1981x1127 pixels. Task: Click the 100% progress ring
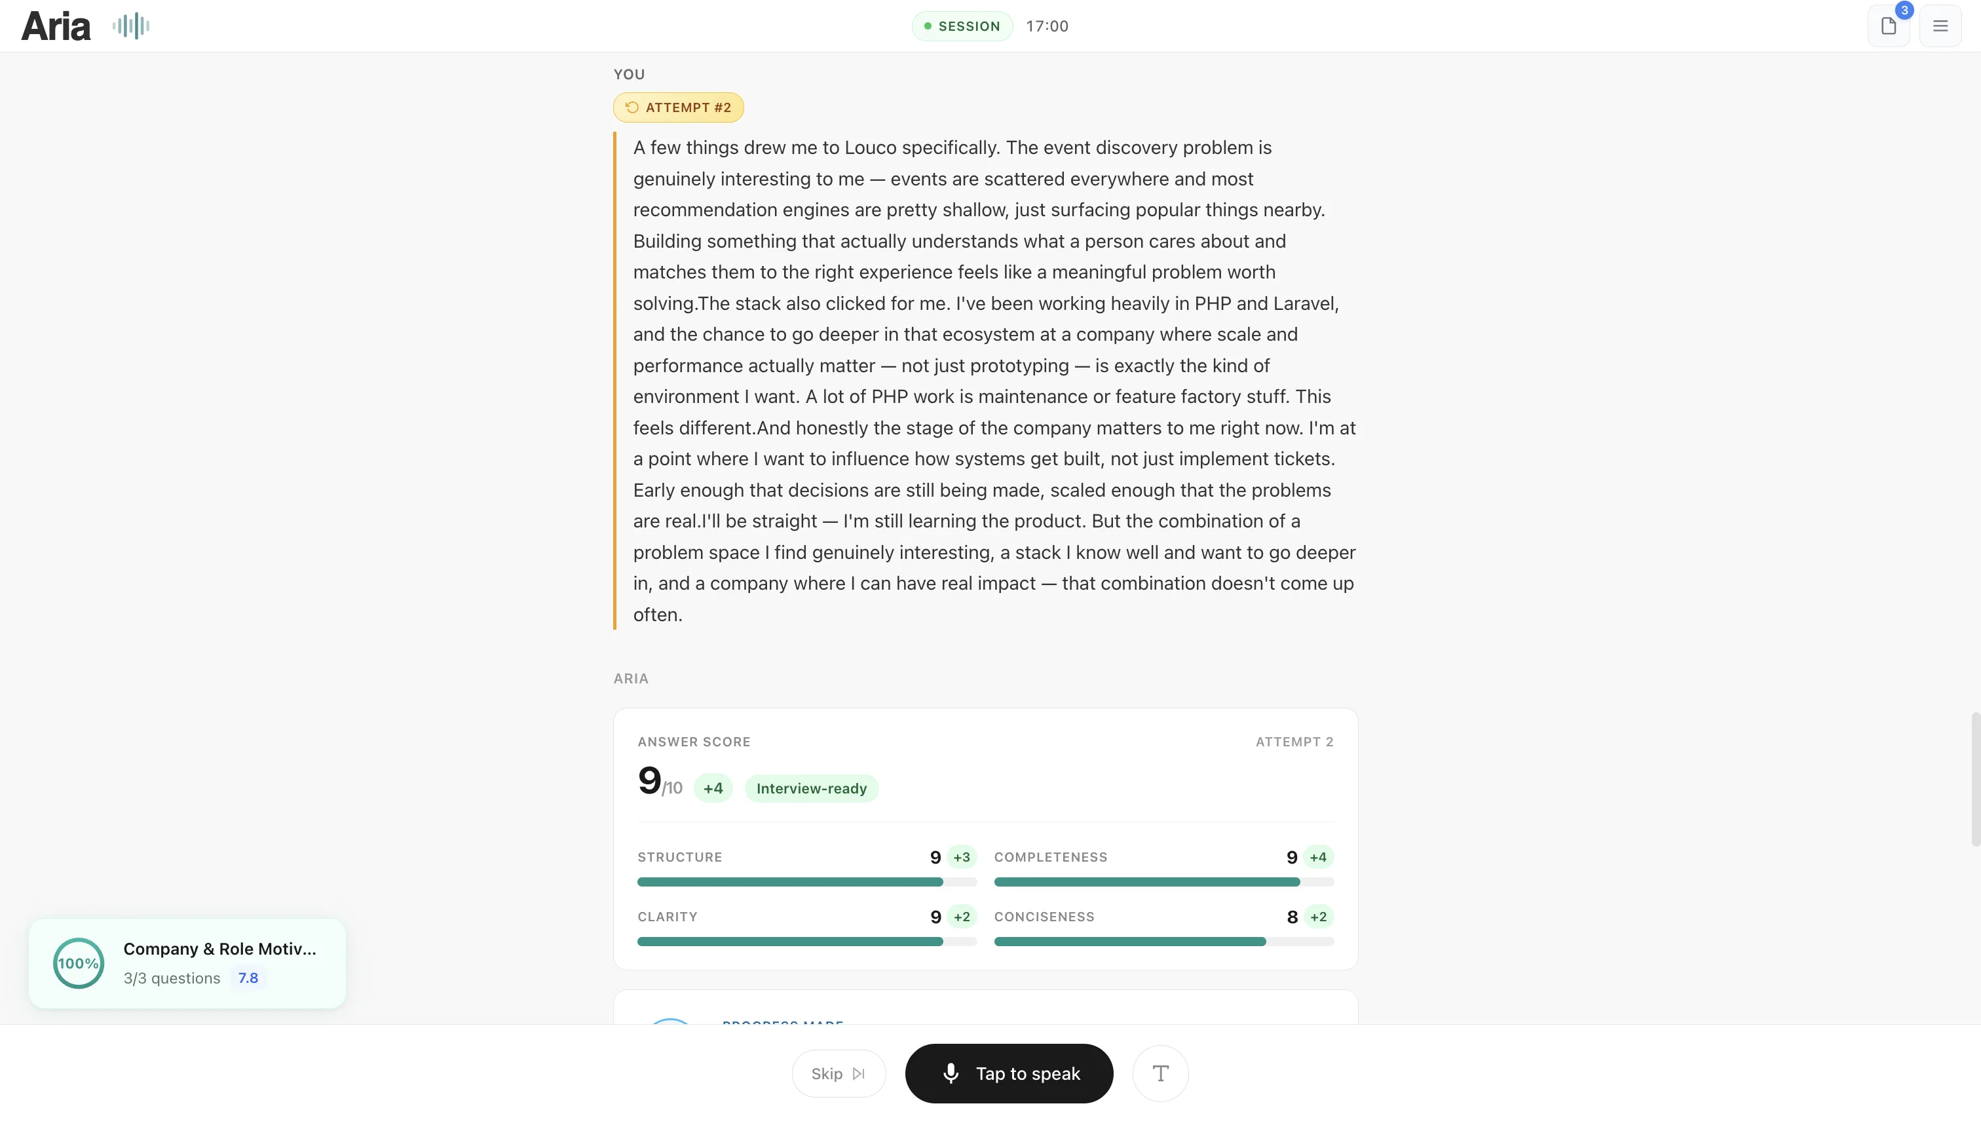(x=78, y=963)
